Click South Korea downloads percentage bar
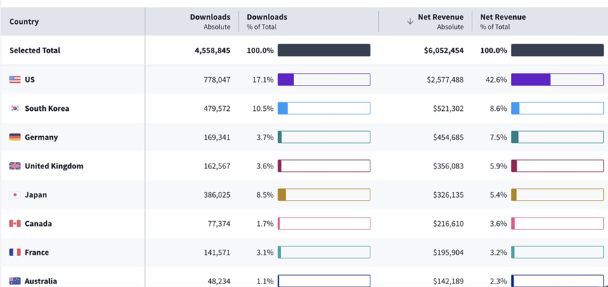This screenshot has width=608, height=287. pos(324,109)
